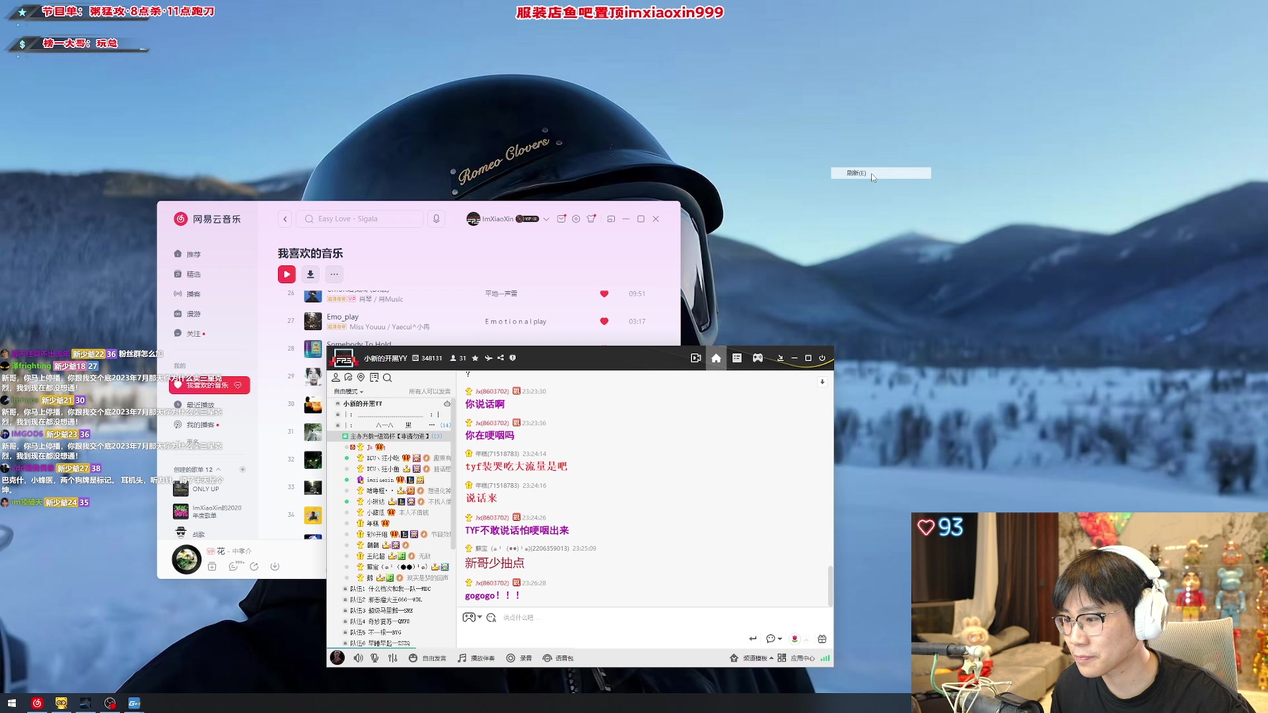This screenshot has height=713, width=1268.
Task: Select root channel 小新的开黑YY
Action: tap(363, 403)
